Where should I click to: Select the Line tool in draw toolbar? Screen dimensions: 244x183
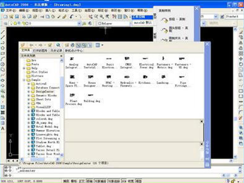click(3, 32)
